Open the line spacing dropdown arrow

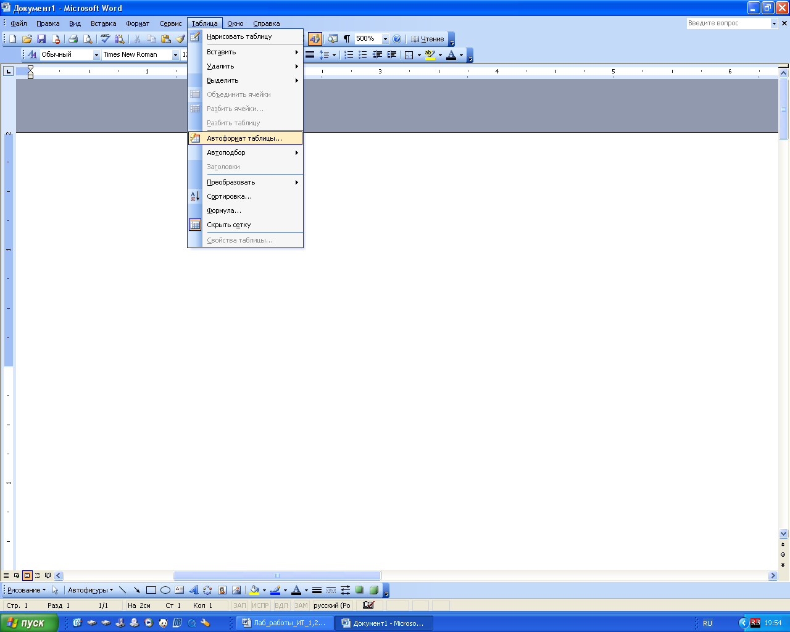(334, 55)
